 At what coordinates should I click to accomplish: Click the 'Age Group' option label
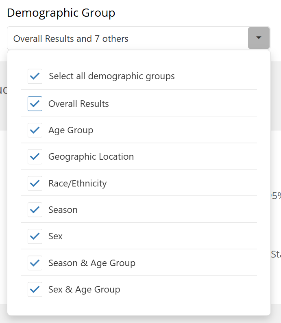click(x=71, y=130)
